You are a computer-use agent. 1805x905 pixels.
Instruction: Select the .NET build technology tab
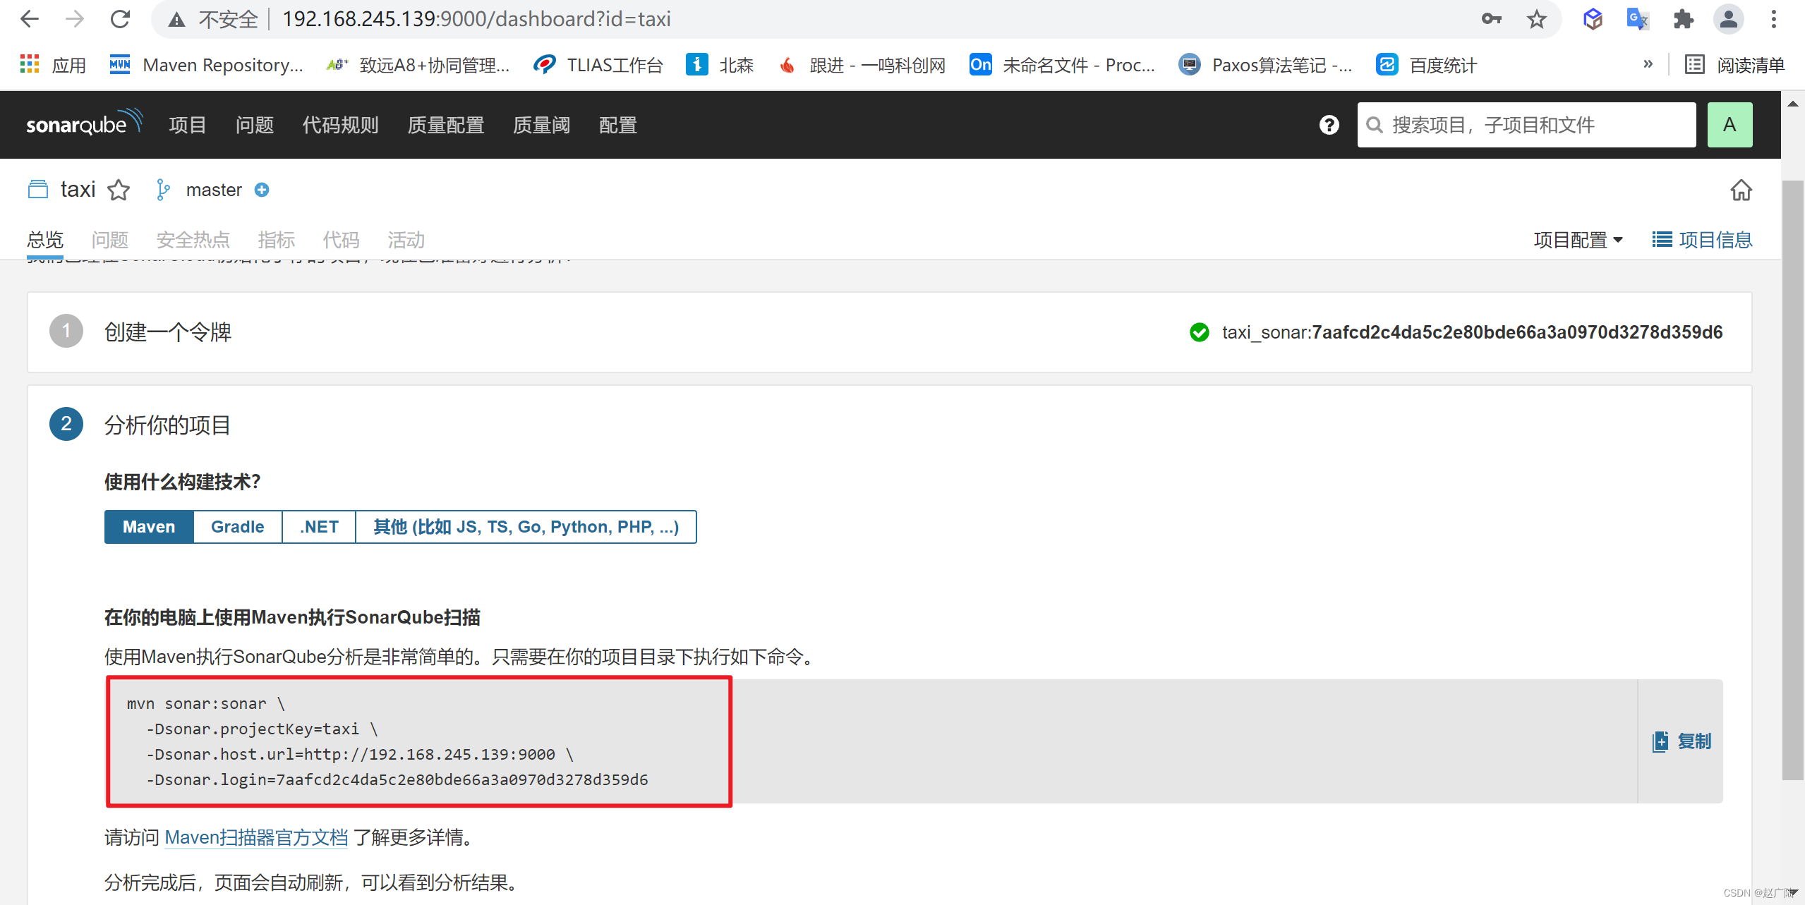(321, 528)
